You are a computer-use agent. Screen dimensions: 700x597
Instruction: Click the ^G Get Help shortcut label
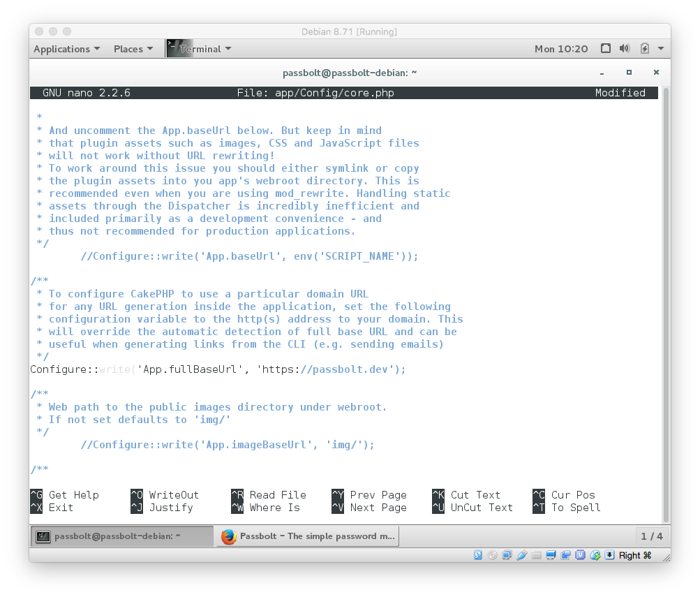tap(65, 495)
